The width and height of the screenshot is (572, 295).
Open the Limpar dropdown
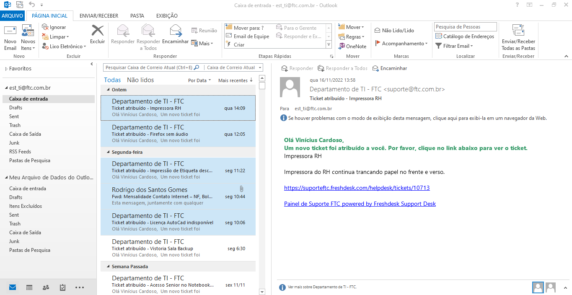pos(55,37)
